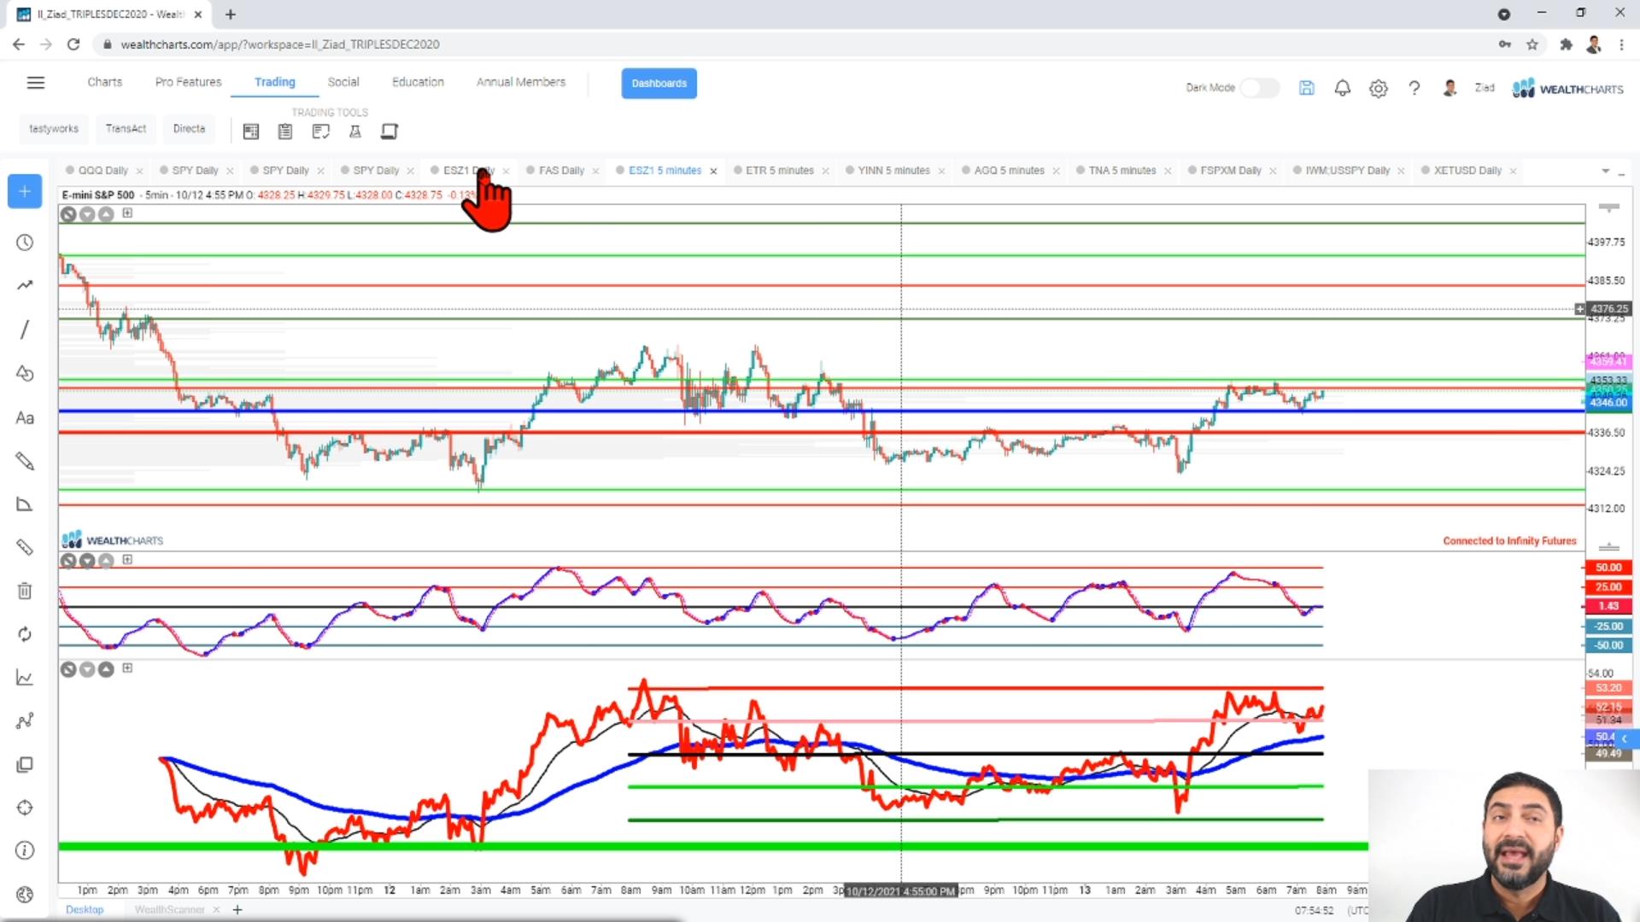Viewport: 1640px width, 922px height.
Task: Select the pencil ruler tool
Action: click(x=25, y=461)
